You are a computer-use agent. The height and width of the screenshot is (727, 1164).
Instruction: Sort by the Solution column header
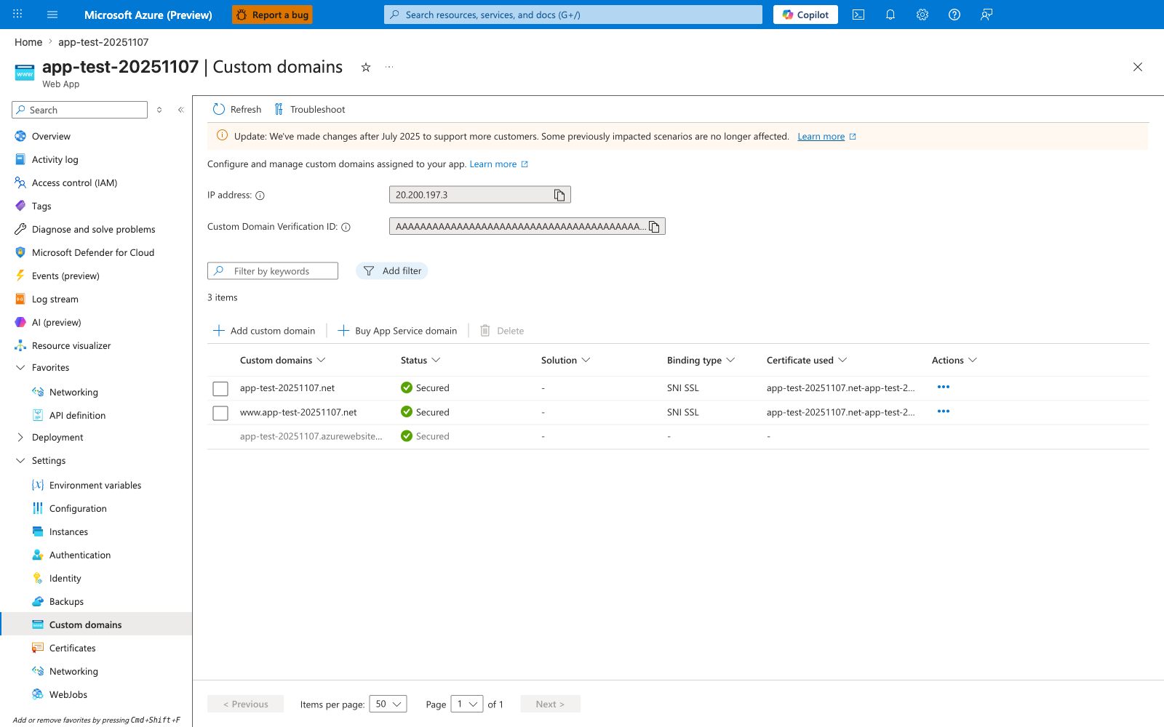click(565, 361)
